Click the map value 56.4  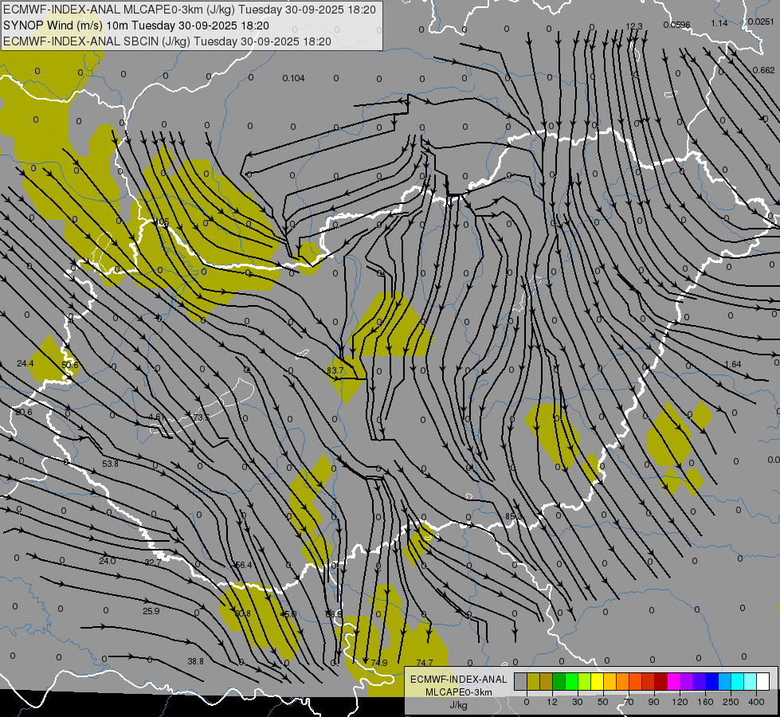click(x=243, y=566)
